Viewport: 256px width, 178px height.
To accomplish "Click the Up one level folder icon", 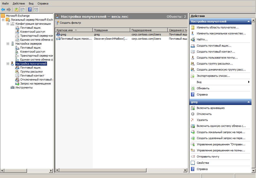I will pyautogui.click(x=16, y=10).
